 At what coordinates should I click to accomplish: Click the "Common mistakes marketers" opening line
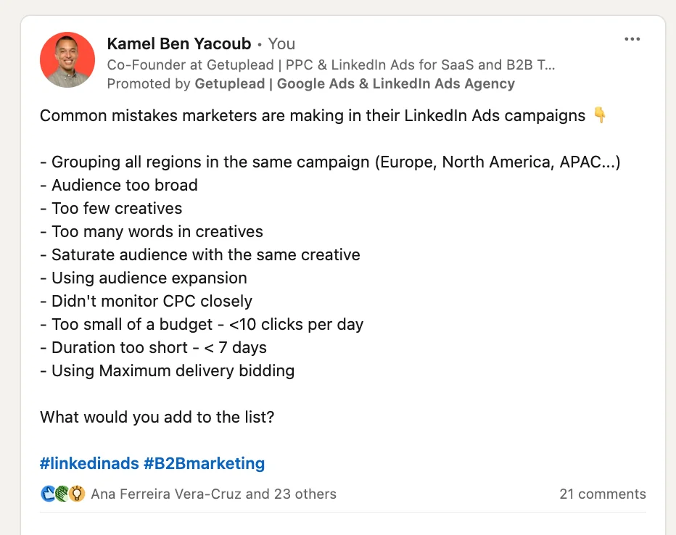(x=312, y=116)
